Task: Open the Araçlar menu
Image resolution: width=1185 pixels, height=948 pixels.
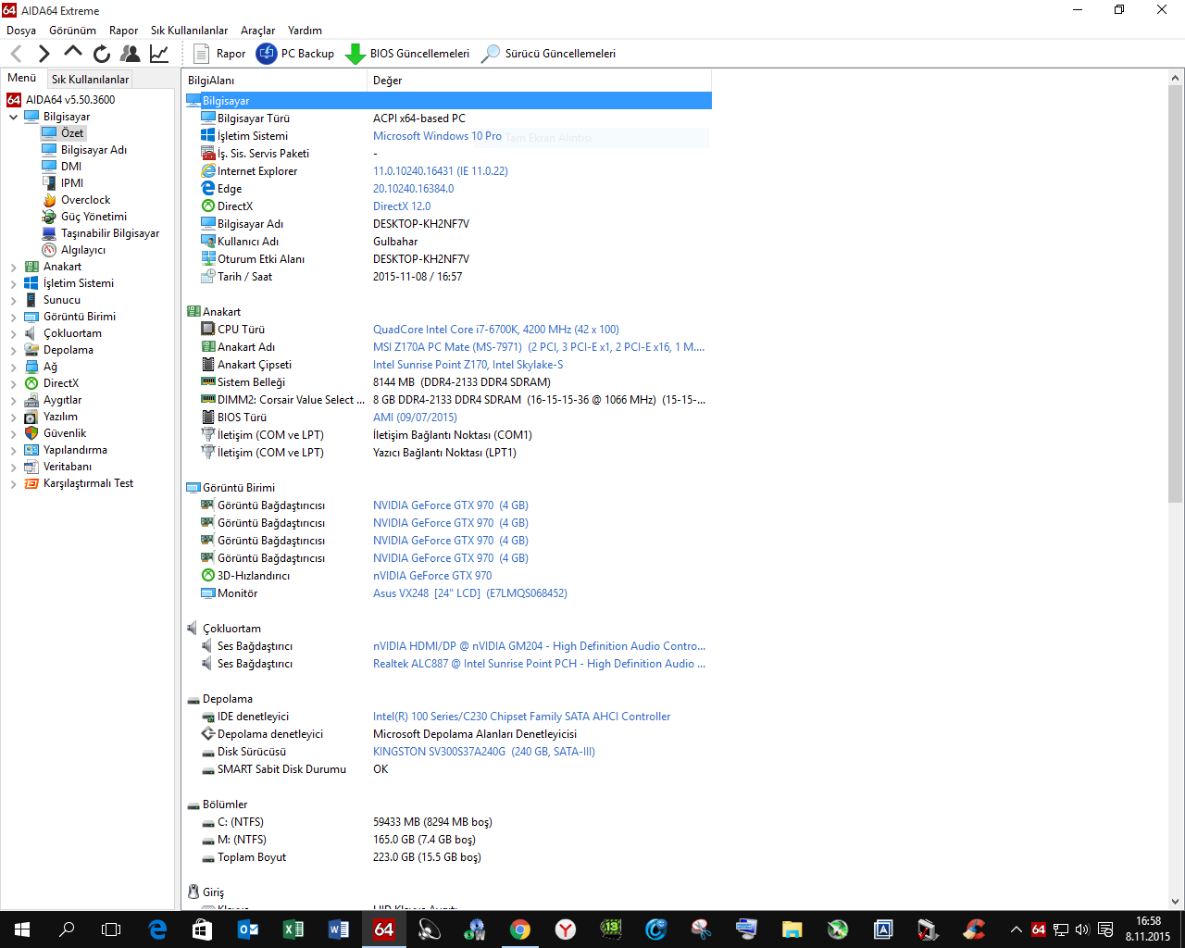Action: point(258,31)
